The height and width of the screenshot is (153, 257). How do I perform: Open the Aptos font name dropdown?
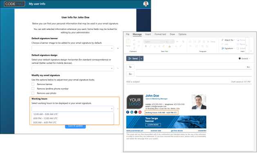154,42
